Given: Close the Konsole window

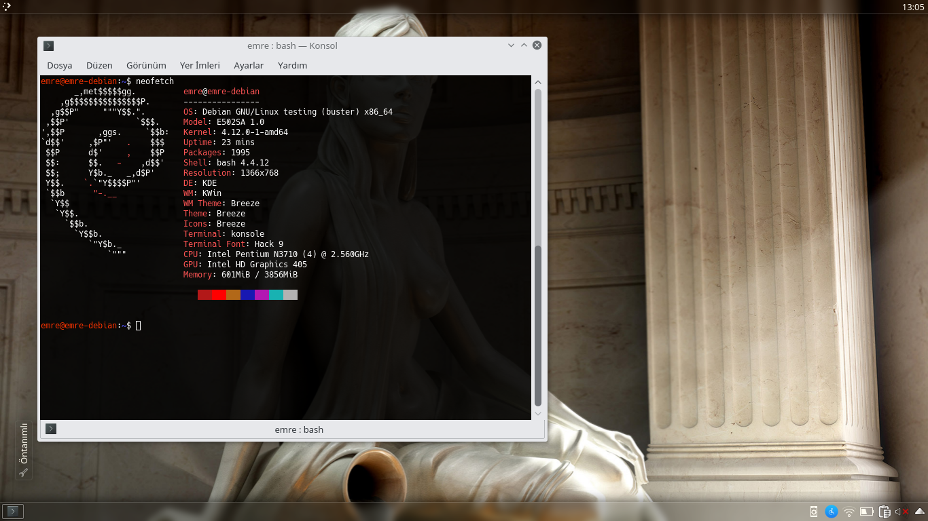Looking at the screenshot, I should (x=537, y=45).
